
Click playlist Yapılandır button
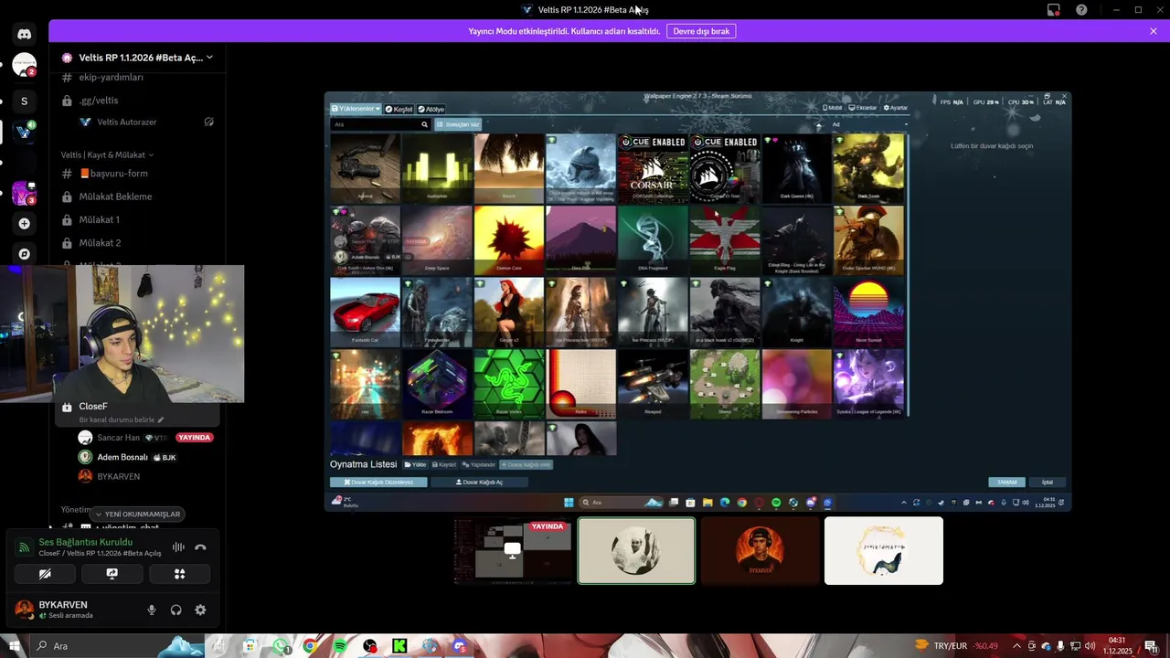[478, 464]
